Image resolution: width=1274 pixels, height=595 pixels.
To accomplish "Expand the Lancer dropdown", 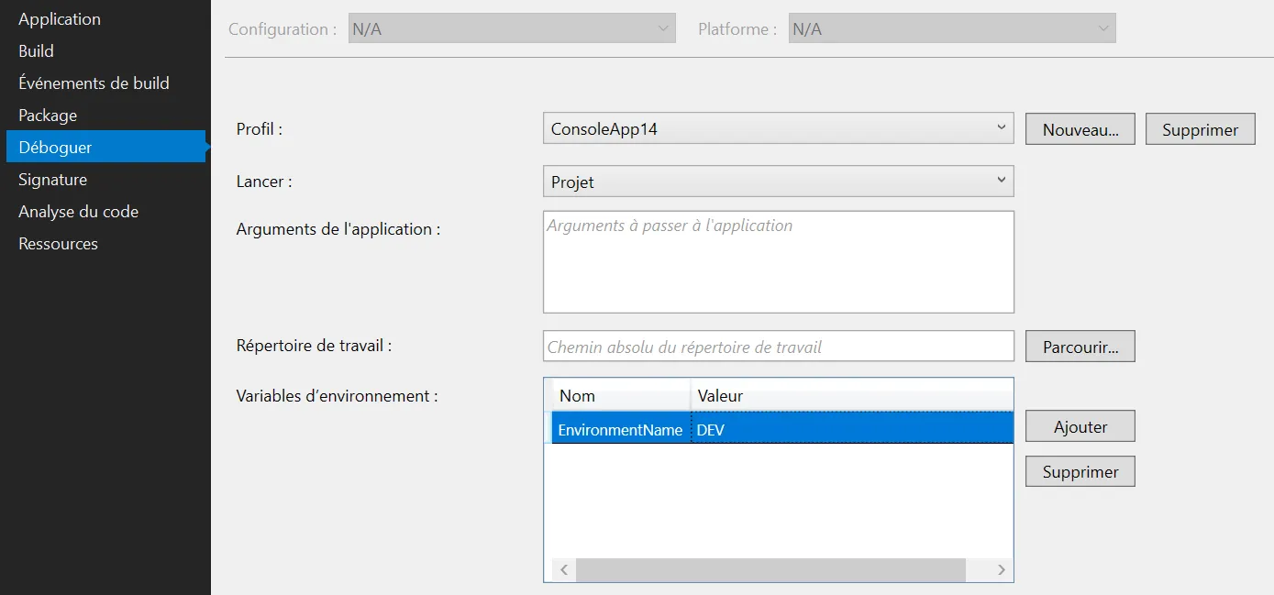I will pyautogui.click(x=778, y=182).
